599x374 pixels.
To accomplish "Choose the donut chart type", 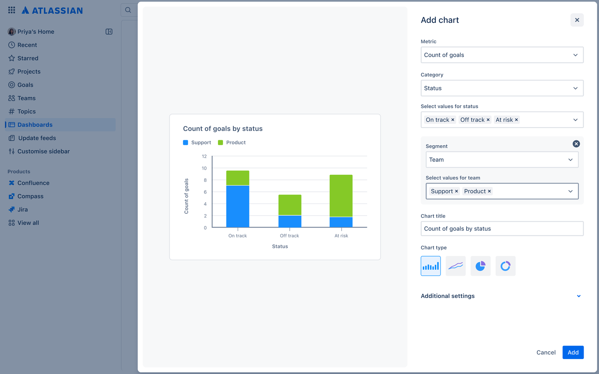I will click(x=505, y=266).
